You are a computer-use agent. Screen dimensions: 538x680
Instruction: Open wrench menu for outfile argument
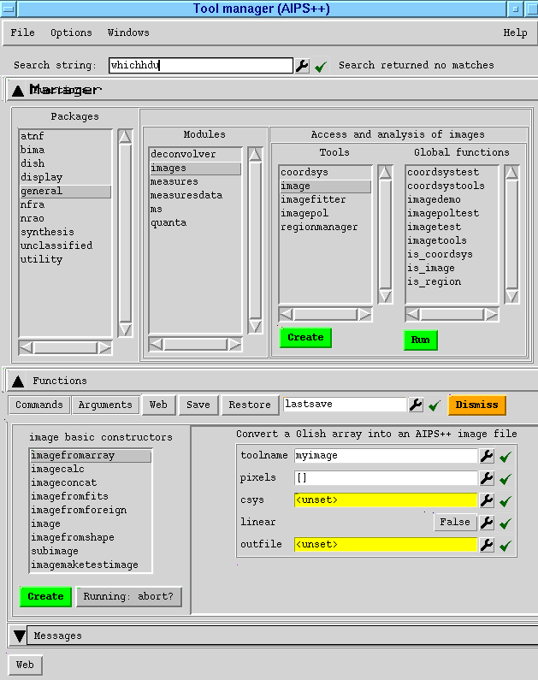click(487, 545)
